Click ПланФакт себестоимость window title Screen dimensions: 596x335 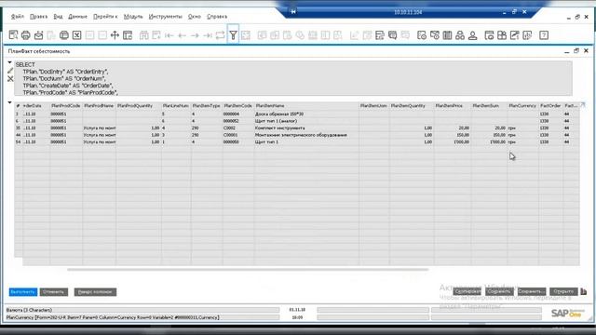click(x=39, y=51)
